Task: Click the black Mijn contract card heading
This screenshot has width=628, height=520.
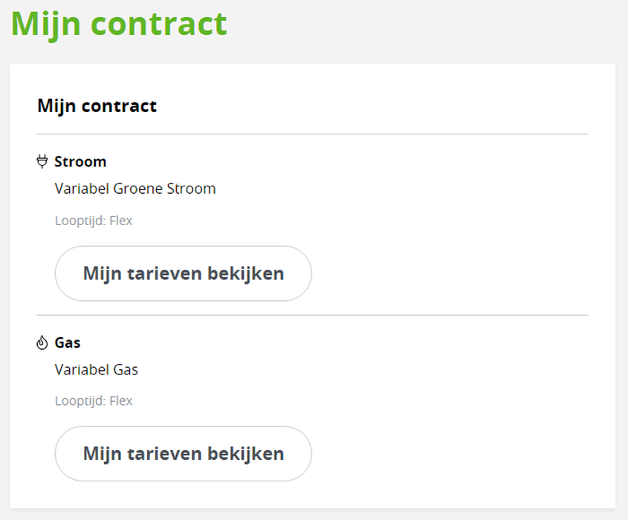Action: coord(97,106)
